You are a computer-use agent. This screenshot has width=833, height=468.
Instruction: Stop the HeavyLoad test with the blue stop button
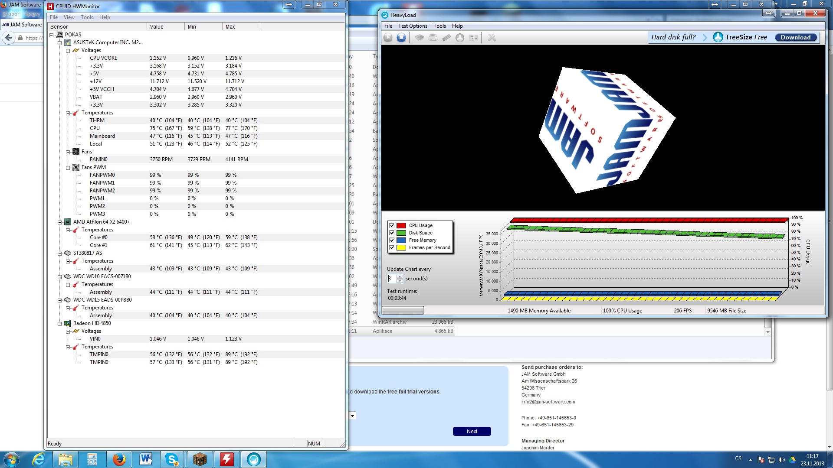(401, 38)
